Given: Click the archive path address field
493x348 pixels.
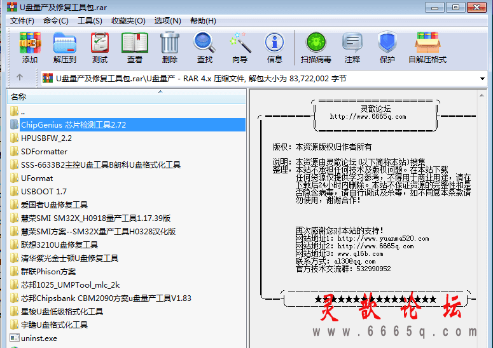Looking at the screenshot, I should (x=264, y=79).
